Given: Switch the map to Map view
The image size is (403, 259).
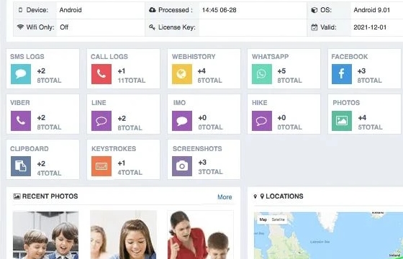Looking at the screenshot, I should click(x=263, y=219).
